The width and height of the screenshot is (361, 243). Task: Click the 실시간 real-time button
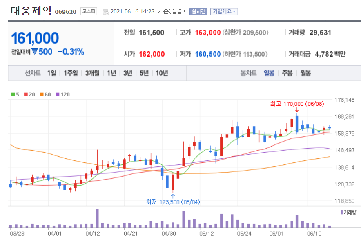click(x=198, y=11)
